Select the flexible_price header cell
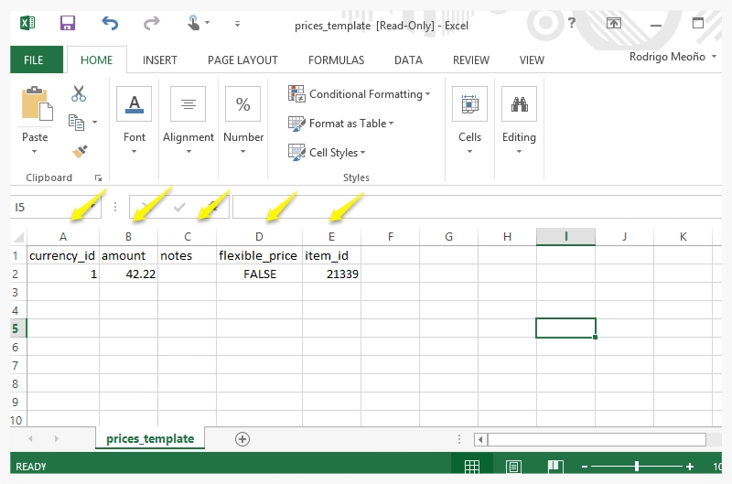This screenshot has height=484, width=732. tap(259, 255)
